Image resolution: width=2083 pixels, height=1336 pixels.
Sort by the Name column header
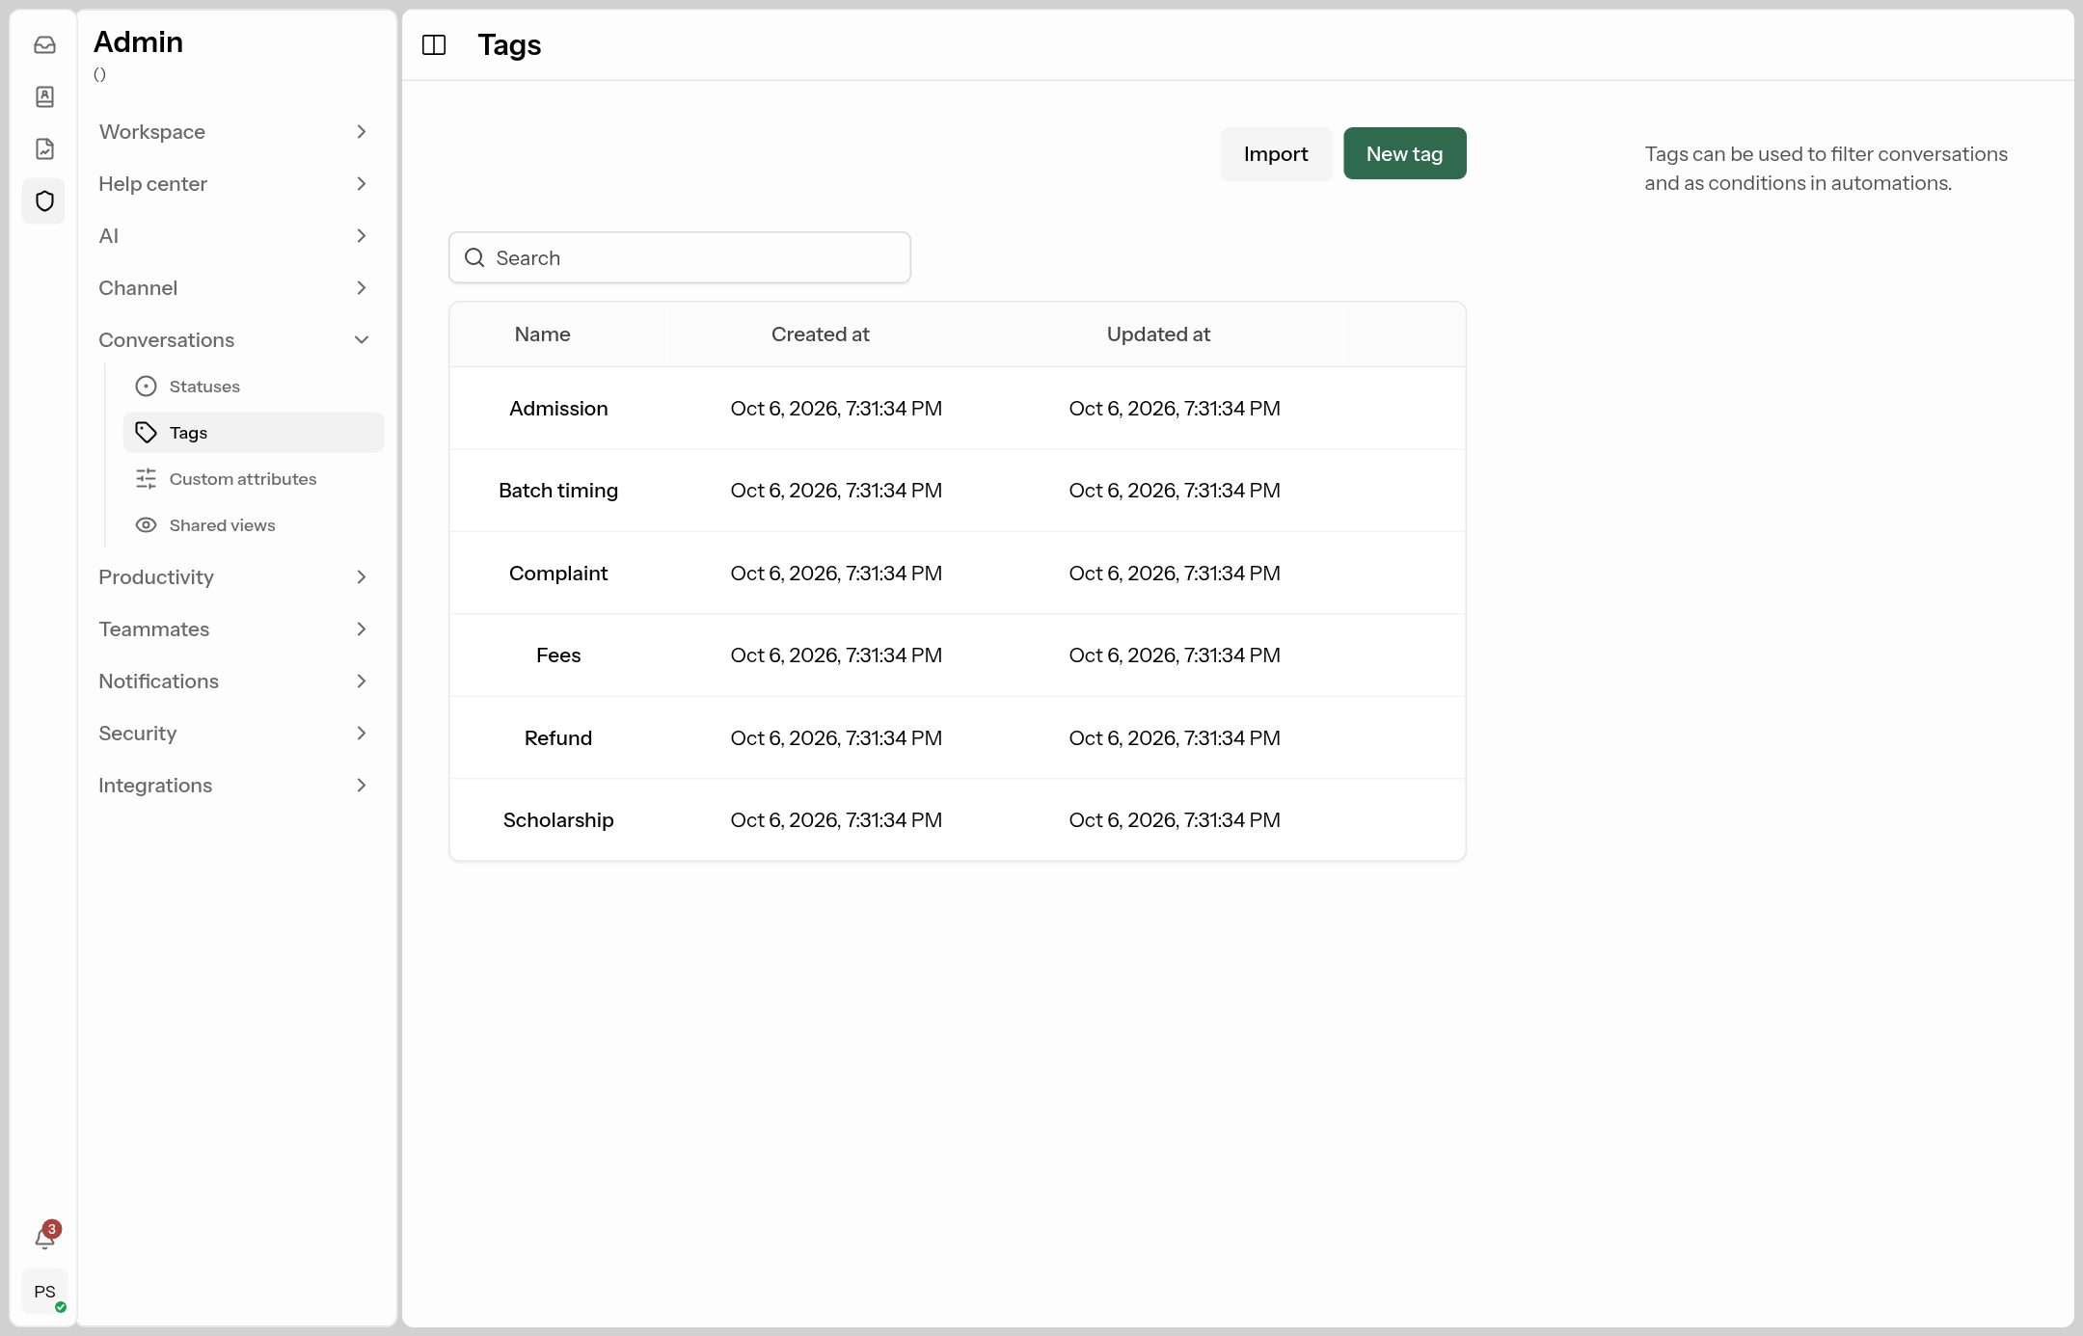[x=542, y=334]
